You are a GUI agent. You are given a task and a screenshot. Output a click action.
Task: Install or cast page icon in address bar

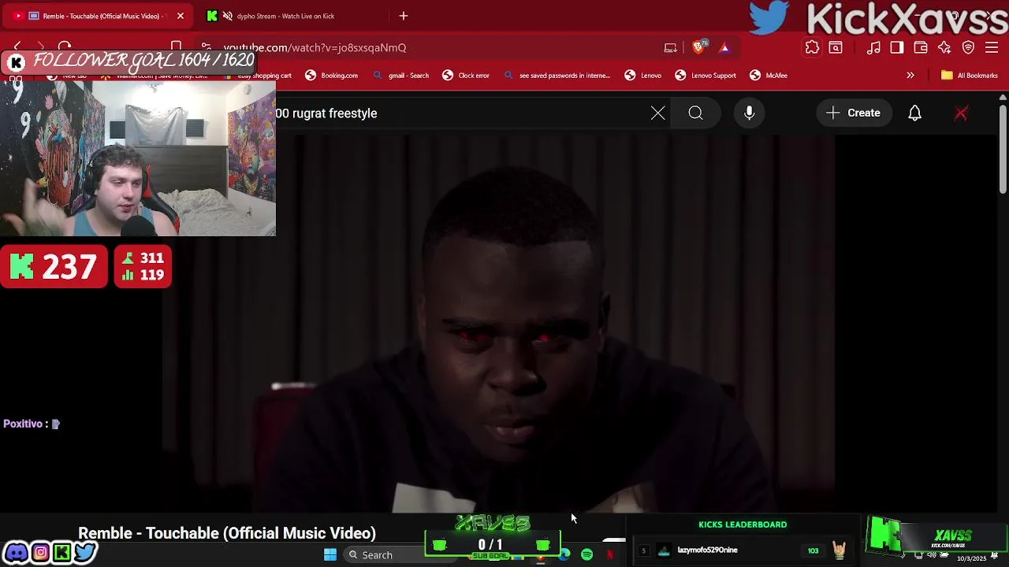coord(671,47)
